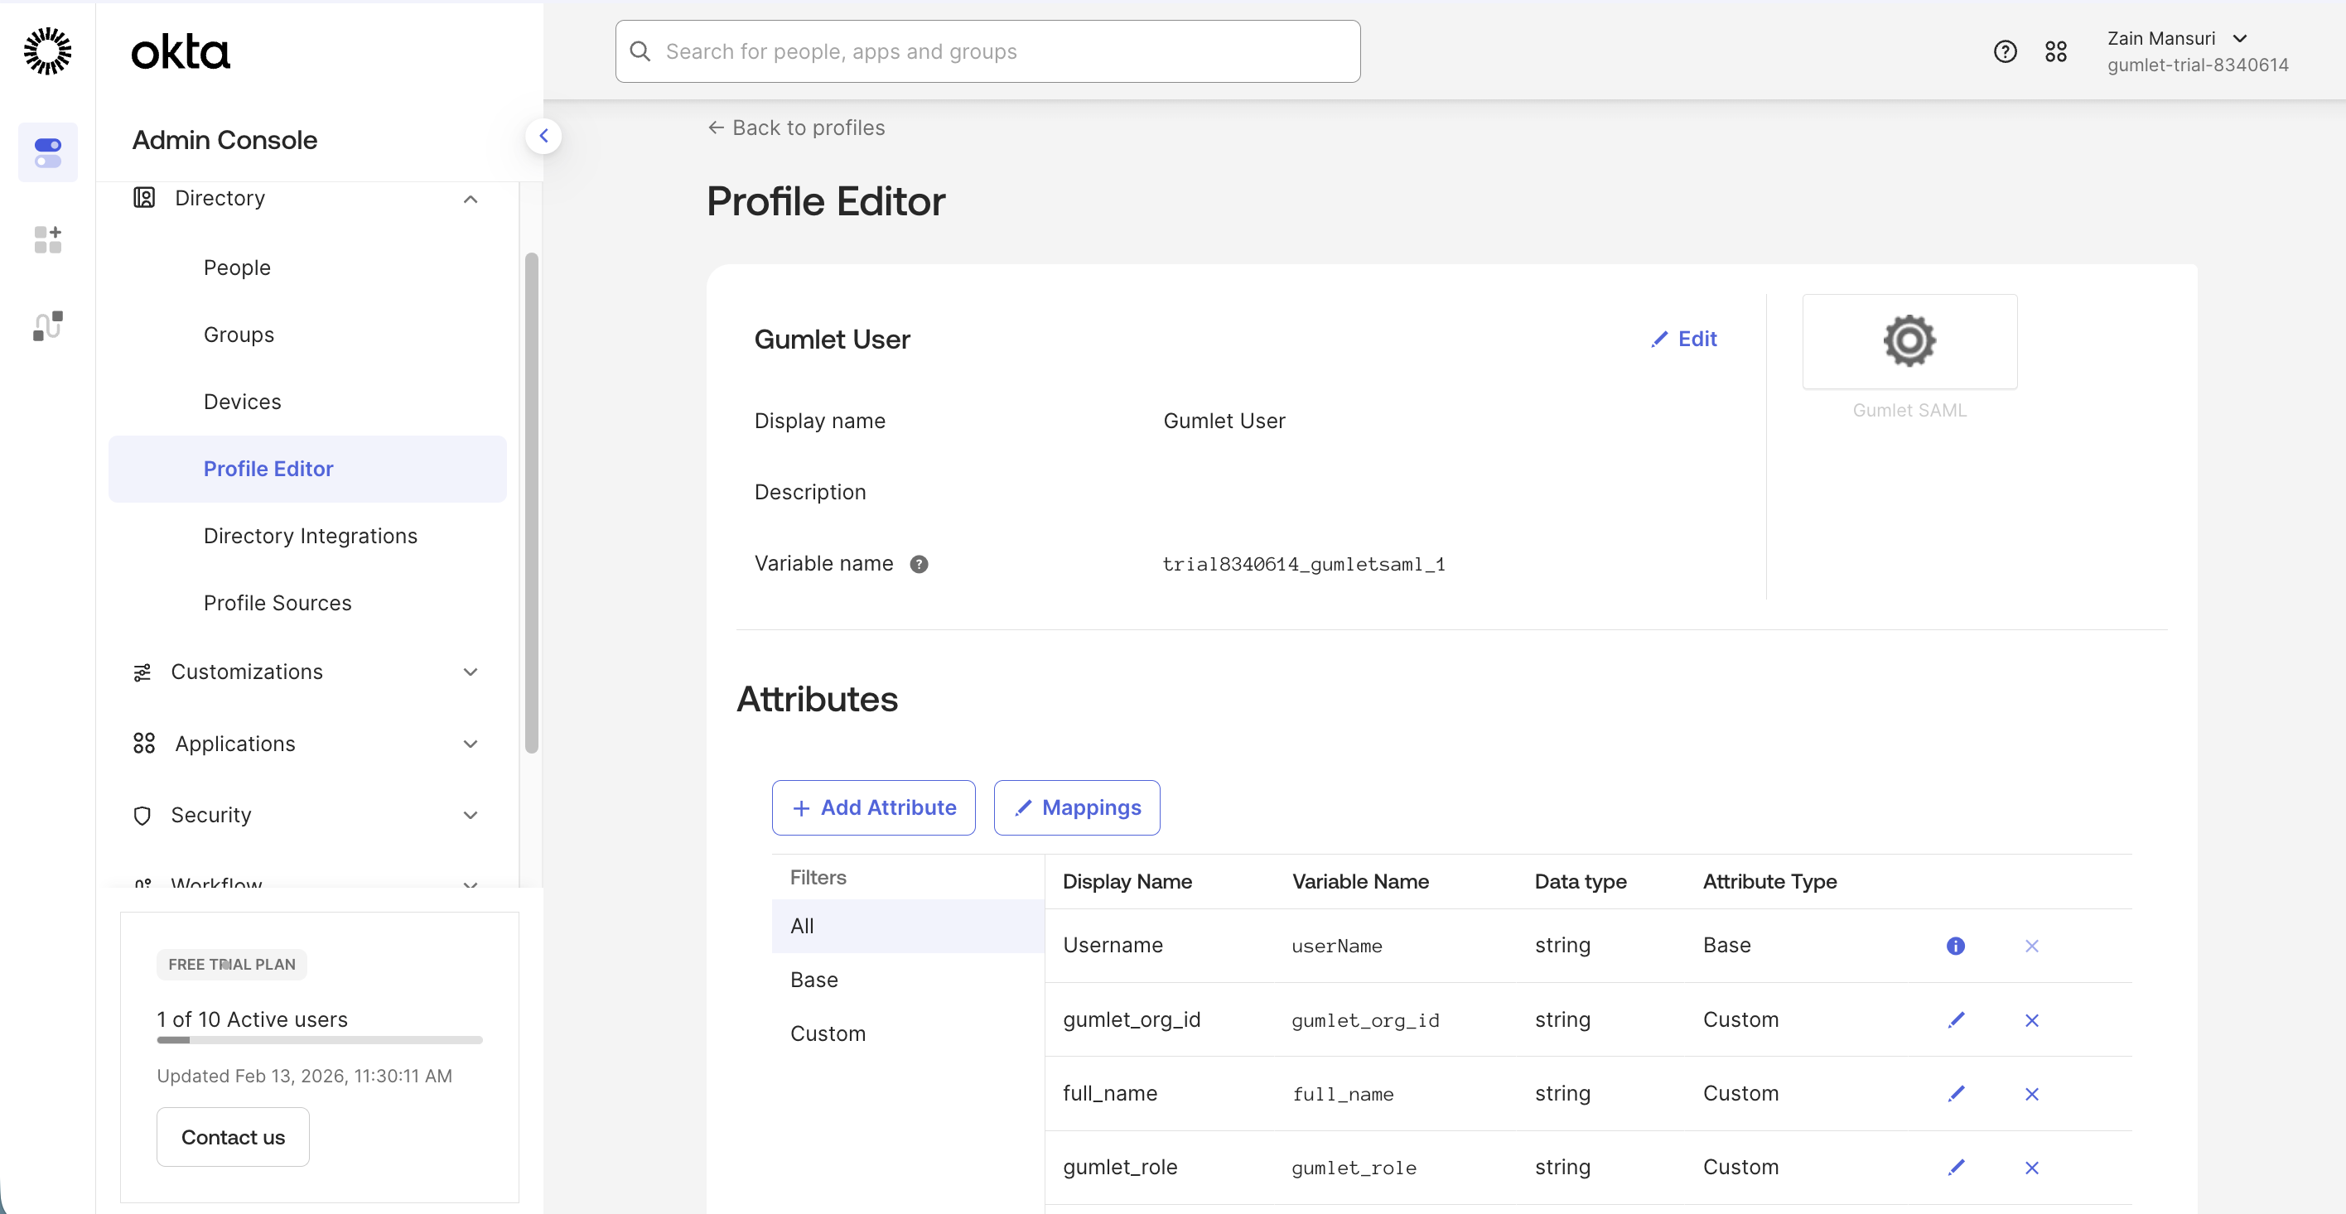Screen dimensions: 2346x1214
Task: Open the workflows icon in left rail
Action: click(47, 326)
